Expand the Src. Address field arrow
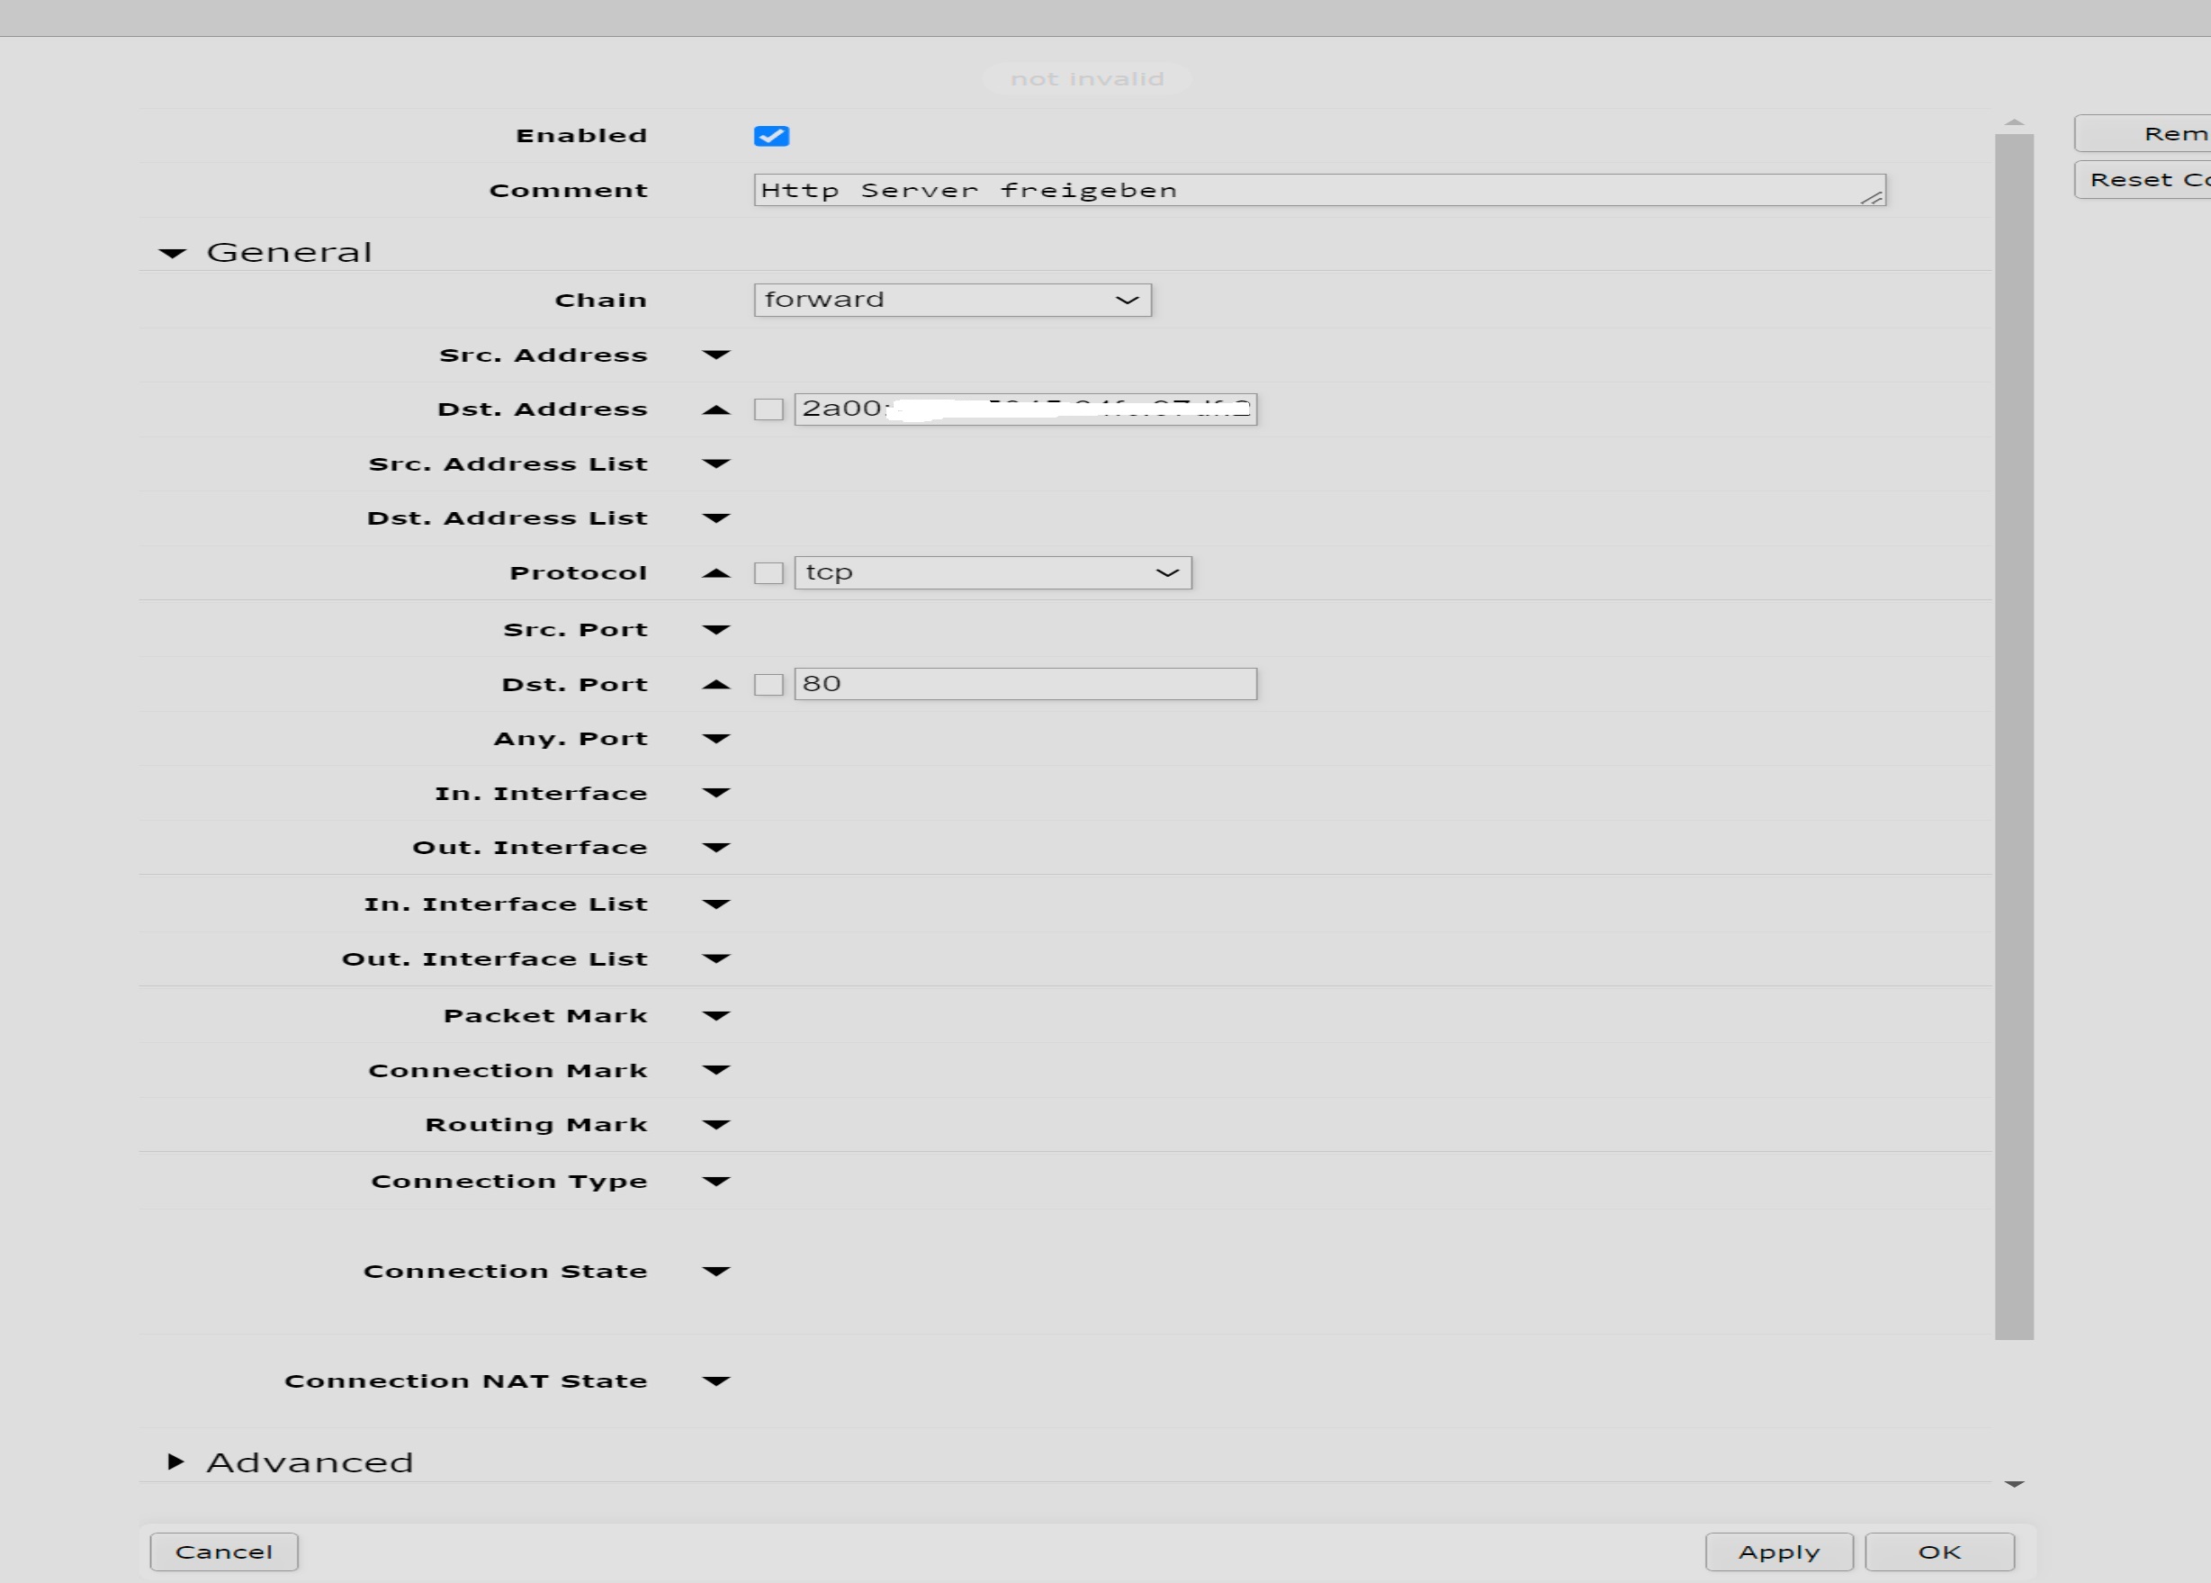This screenshot has height=1583, width=2211. coord(715,355)
